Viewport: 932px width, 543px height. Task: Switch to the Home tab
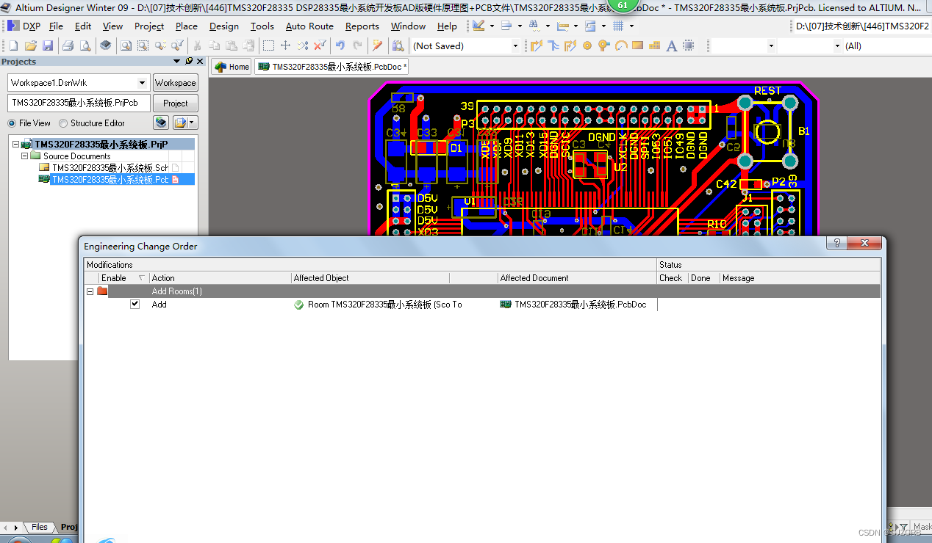tap(232, 67)
